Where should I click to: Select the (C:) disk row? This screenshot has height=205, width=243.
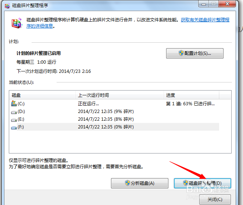115,103
